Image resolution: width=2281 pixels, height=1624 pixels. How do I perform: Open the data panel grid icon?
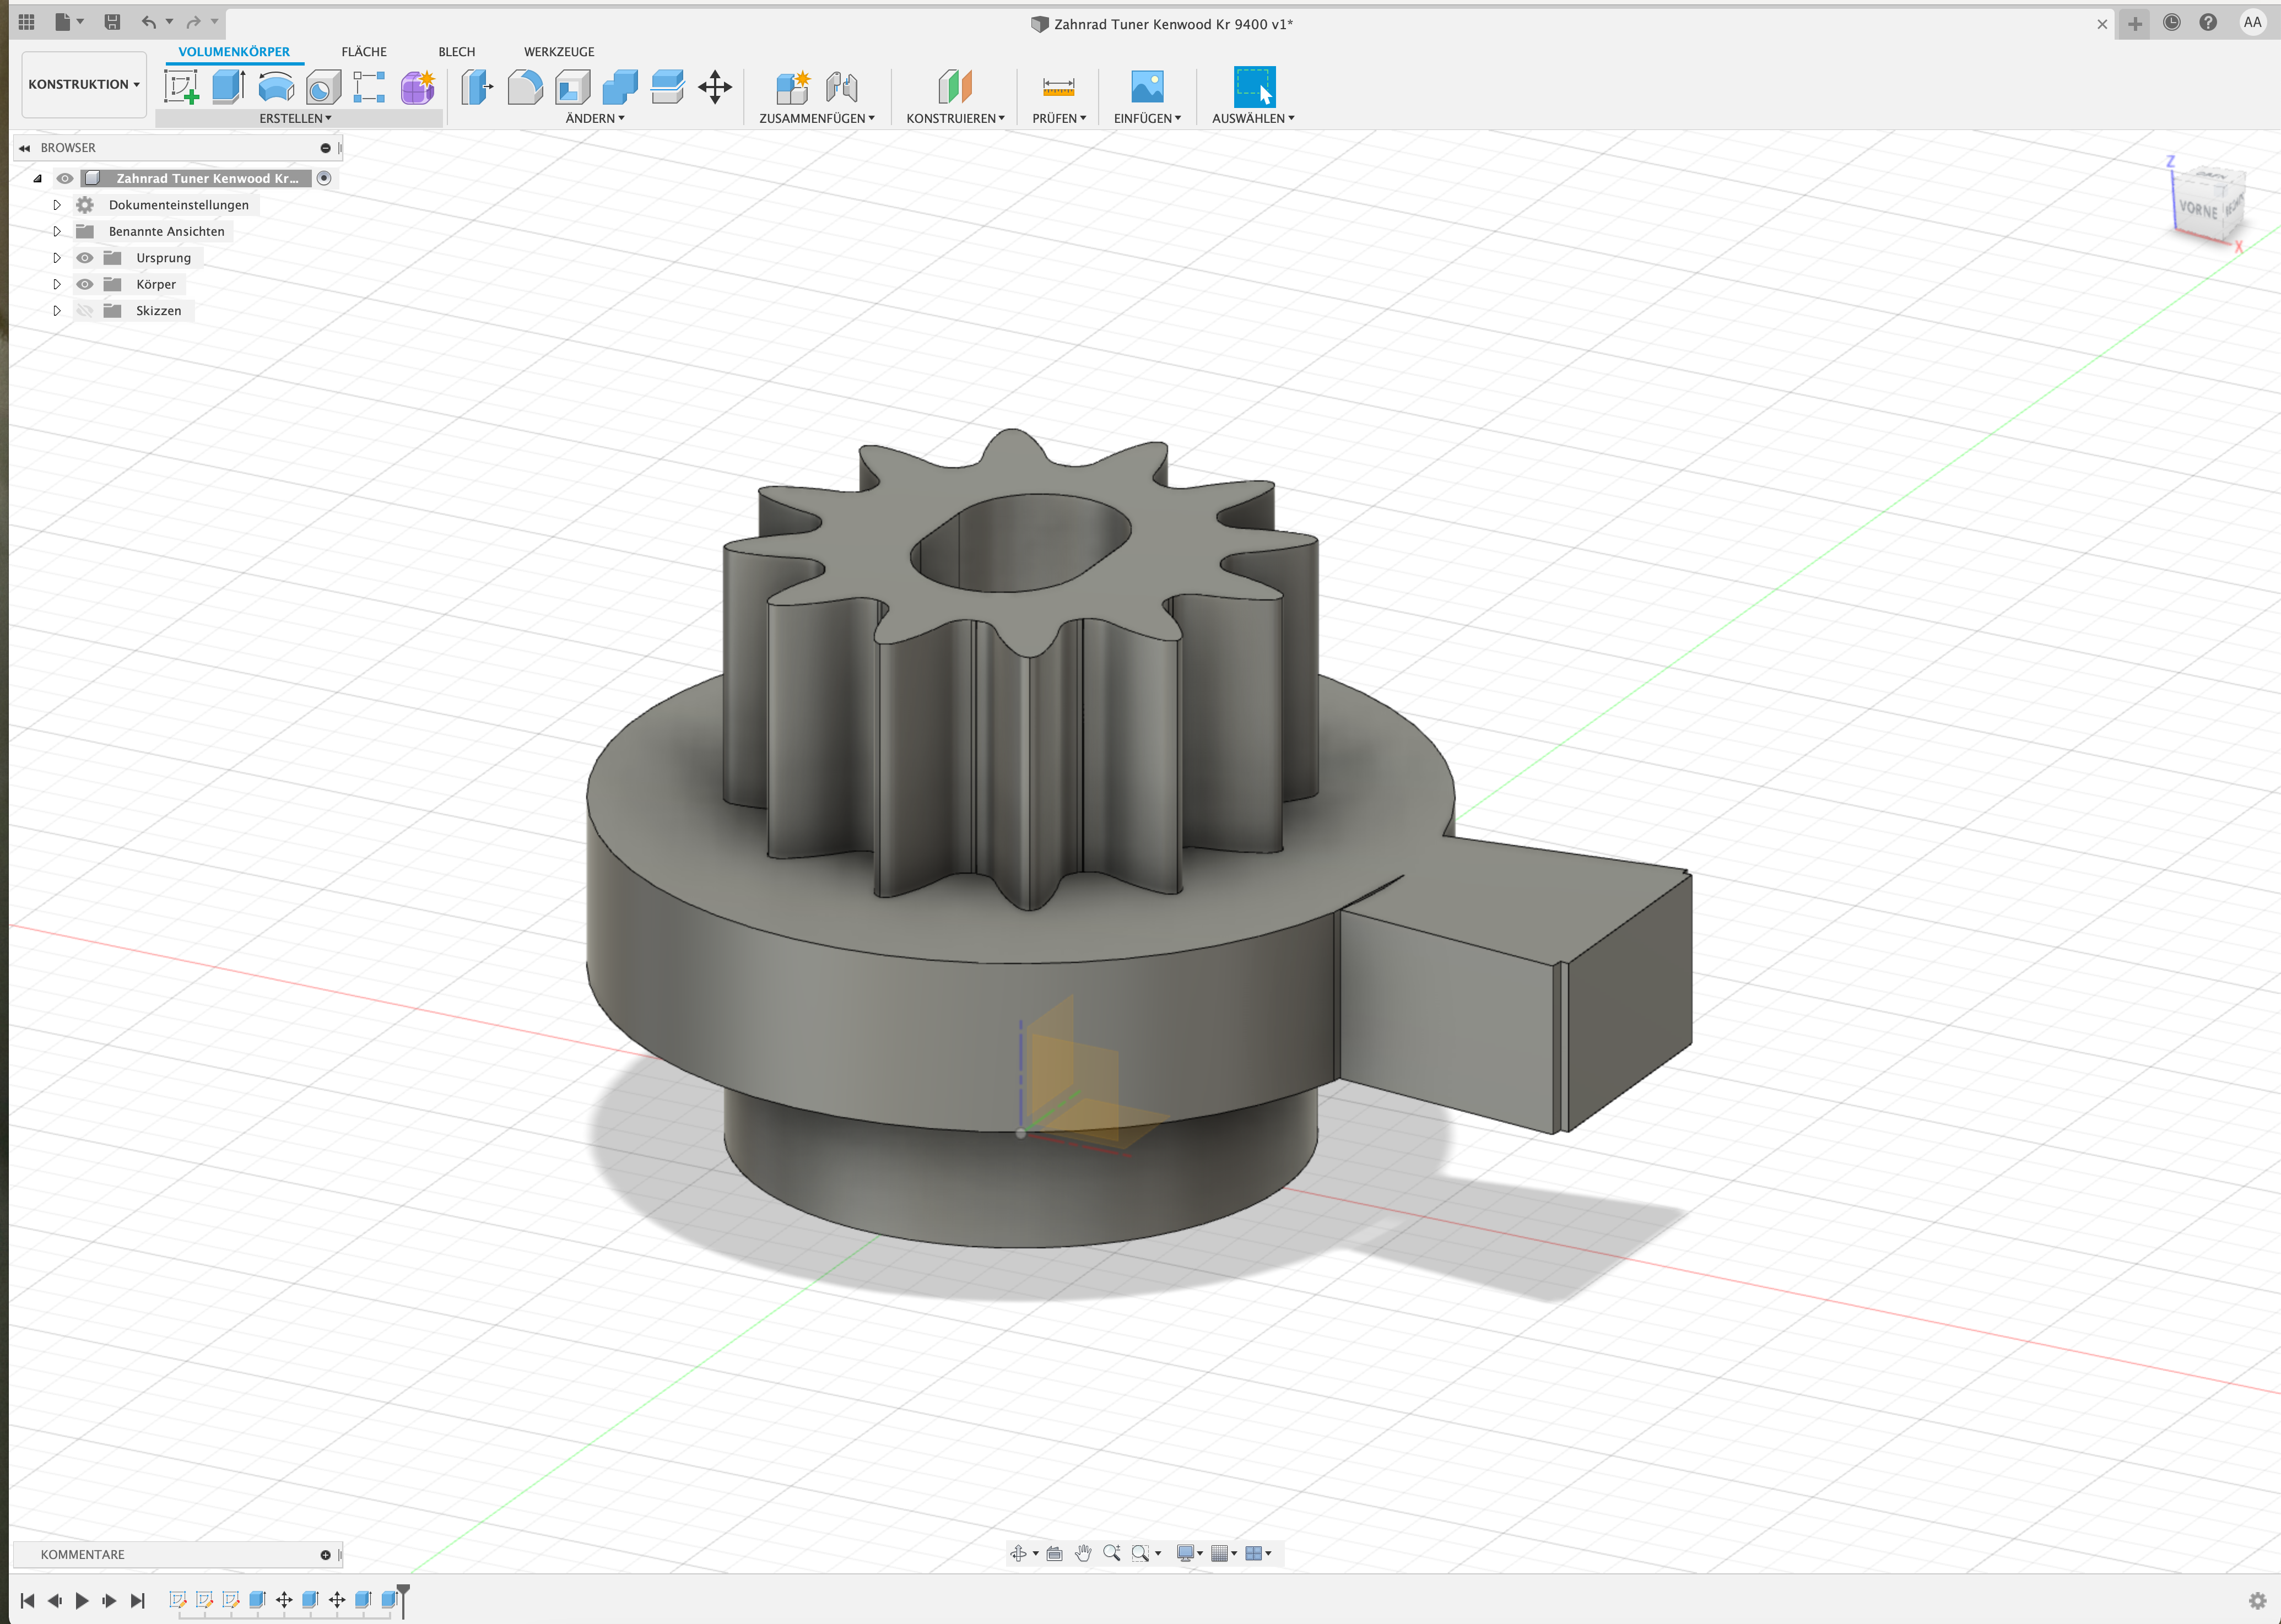[x=27, y=21]
